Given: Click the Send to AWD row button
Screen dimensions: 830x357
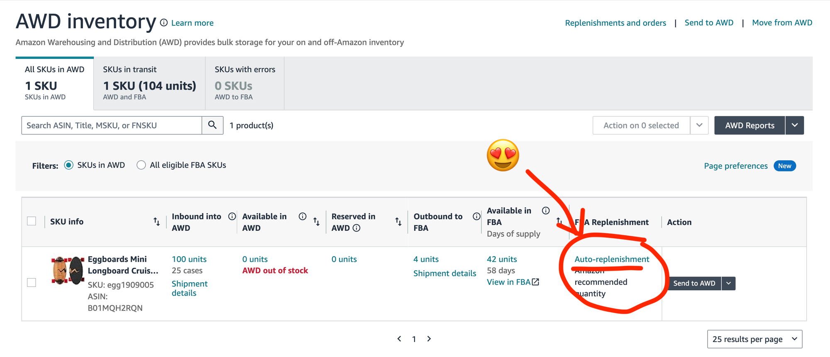Looking at the screenshot, I should [x=694, y=283].
